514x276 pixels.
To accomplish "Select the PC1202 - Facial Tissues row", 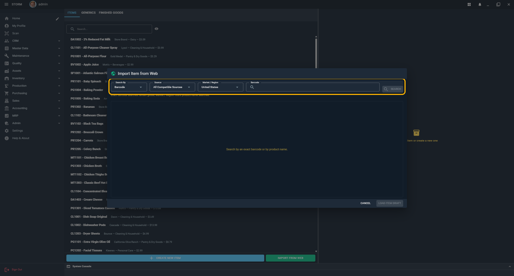I will (190, 251).
